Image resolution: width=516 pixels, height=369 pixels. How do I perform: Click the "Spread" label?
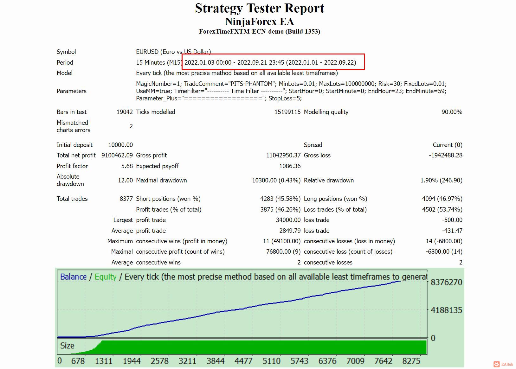tap(313, 145)
